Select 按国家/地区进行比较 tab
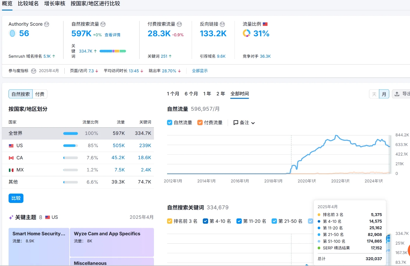This screenshot has height=266, width=410. pyautogui.click(x=95, y=4)
